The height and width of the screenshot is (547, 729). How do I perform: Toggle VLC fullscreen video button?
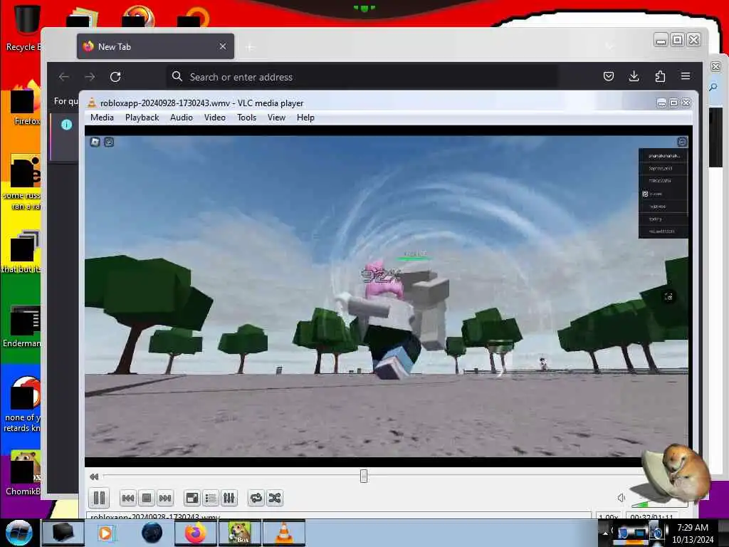click(192, 498)
